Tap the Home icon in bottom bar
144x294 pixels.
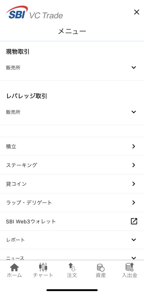(14, 267)
